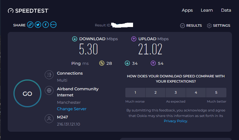This screenshot has width=239, height=140.
Task: Click the DOWNLOAD Mbps label
Action: 99,39
